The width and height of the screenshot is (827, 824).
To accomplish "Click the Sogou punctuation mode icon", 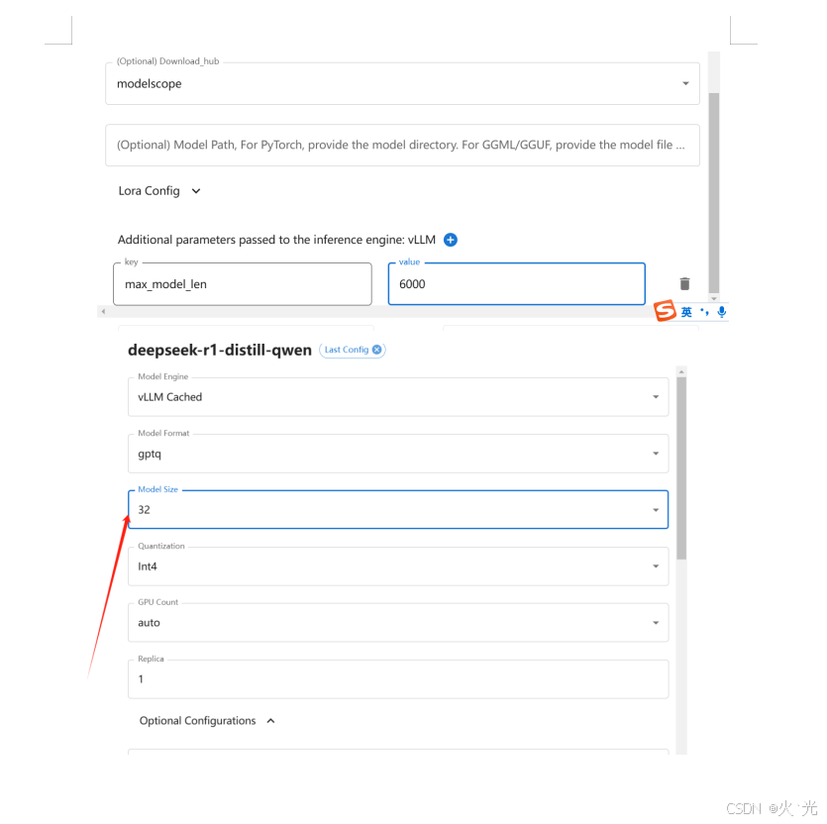I will pos(704,312).
